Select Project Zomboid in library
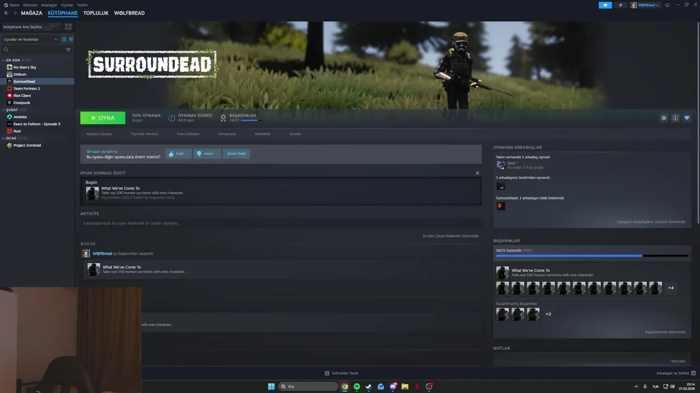This screenshot has width=700, height=393. (x=37, y=145)
